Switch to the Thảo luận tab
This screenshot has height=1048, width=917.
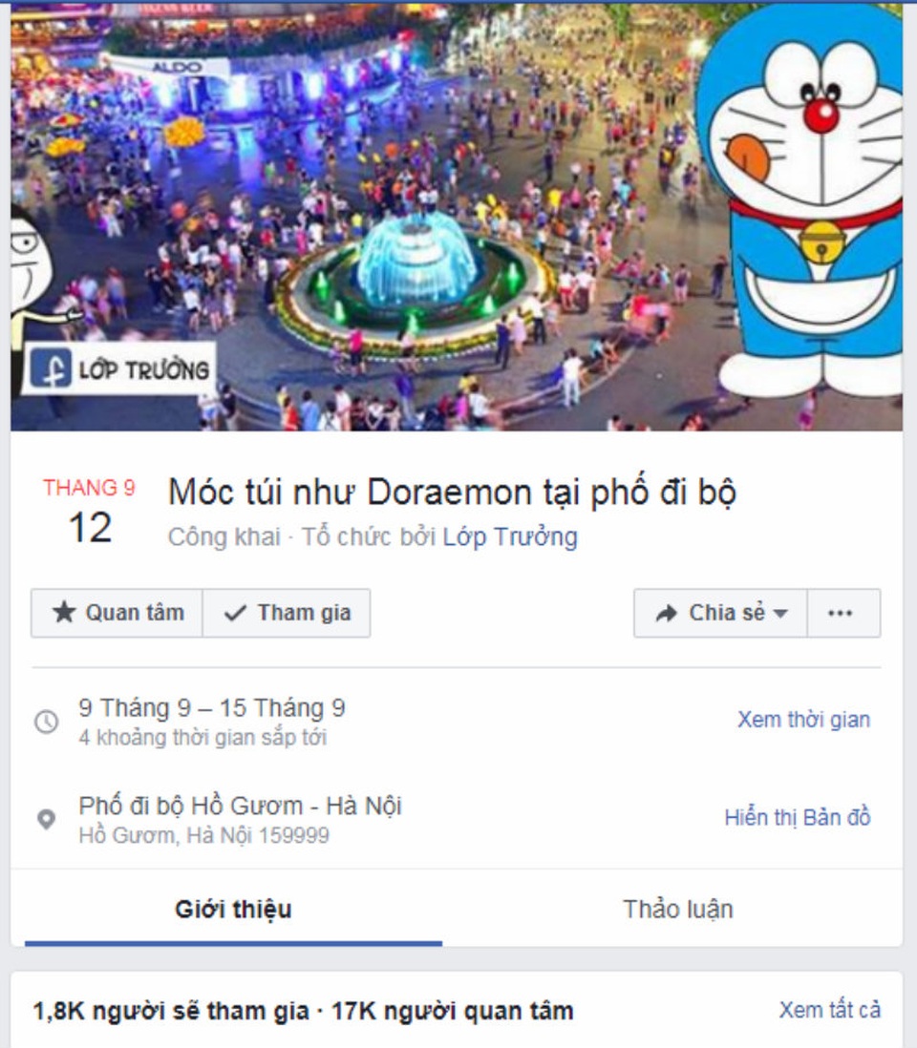(x=678, y=909)
